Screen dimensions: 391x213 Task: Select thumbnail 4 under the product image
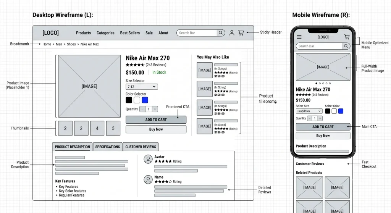click(97, 128)
